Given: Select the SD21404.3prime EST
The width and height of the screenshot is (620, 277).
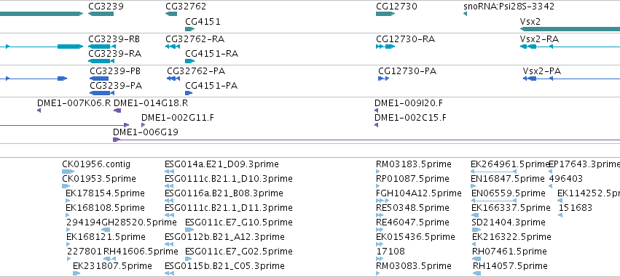Looking at the screenshot, I should [509, 222].
